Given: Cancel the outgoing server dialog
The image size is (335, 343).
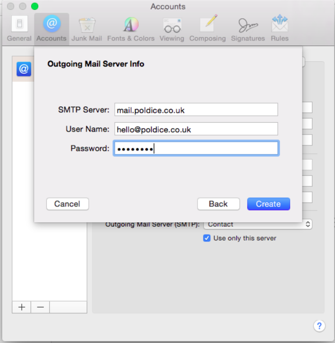Looking at the screenshot, I should pos(67,204).
